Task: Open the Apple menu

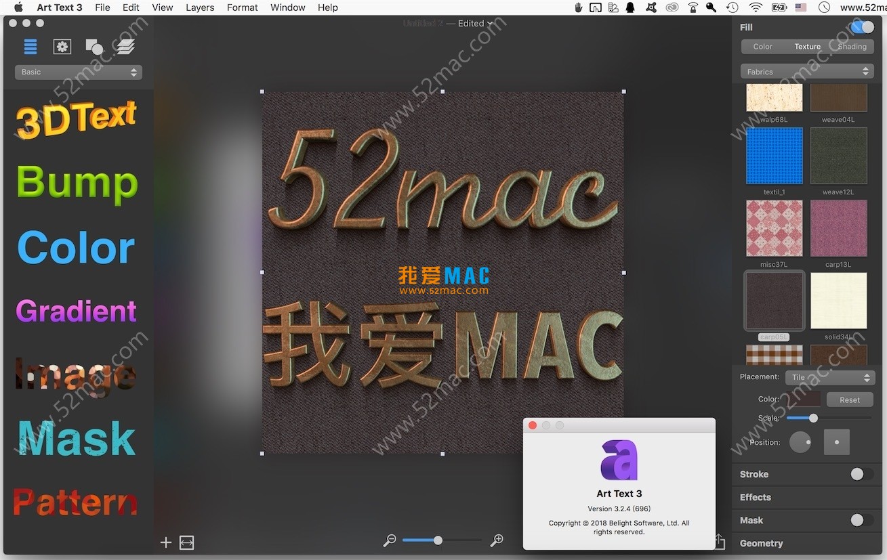Action: (18, 7)
